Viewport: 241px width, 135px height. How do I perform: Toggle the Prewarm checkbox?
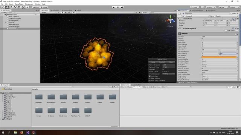pyautogui.click(x=202, y=40)
